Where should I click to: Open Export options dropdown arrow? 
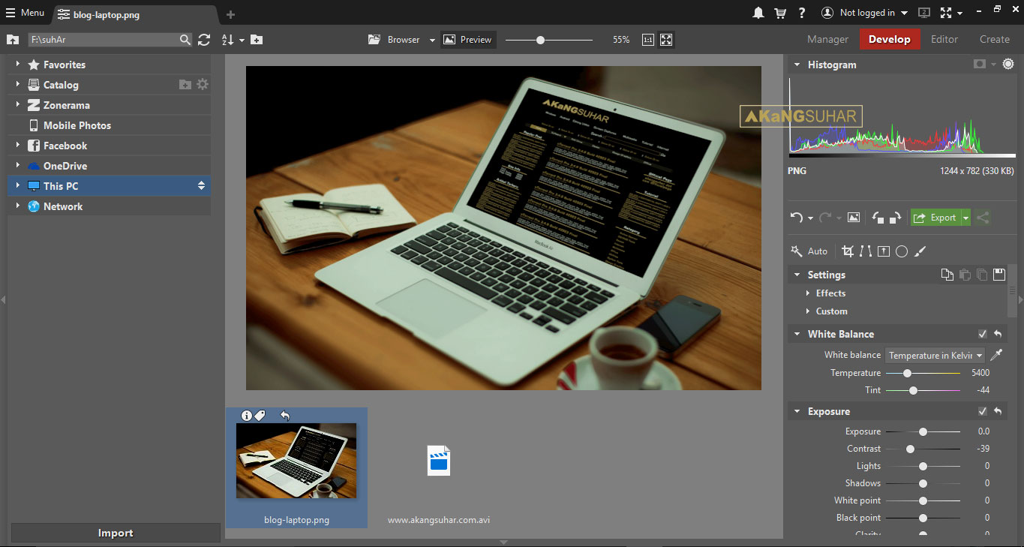click(966, 218)
